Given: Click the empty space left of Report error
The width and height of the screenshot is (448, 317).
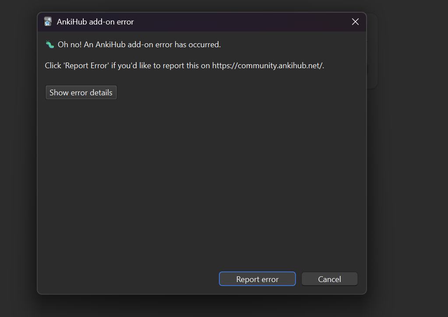Looking at the screenshot, I should [131, 279].
